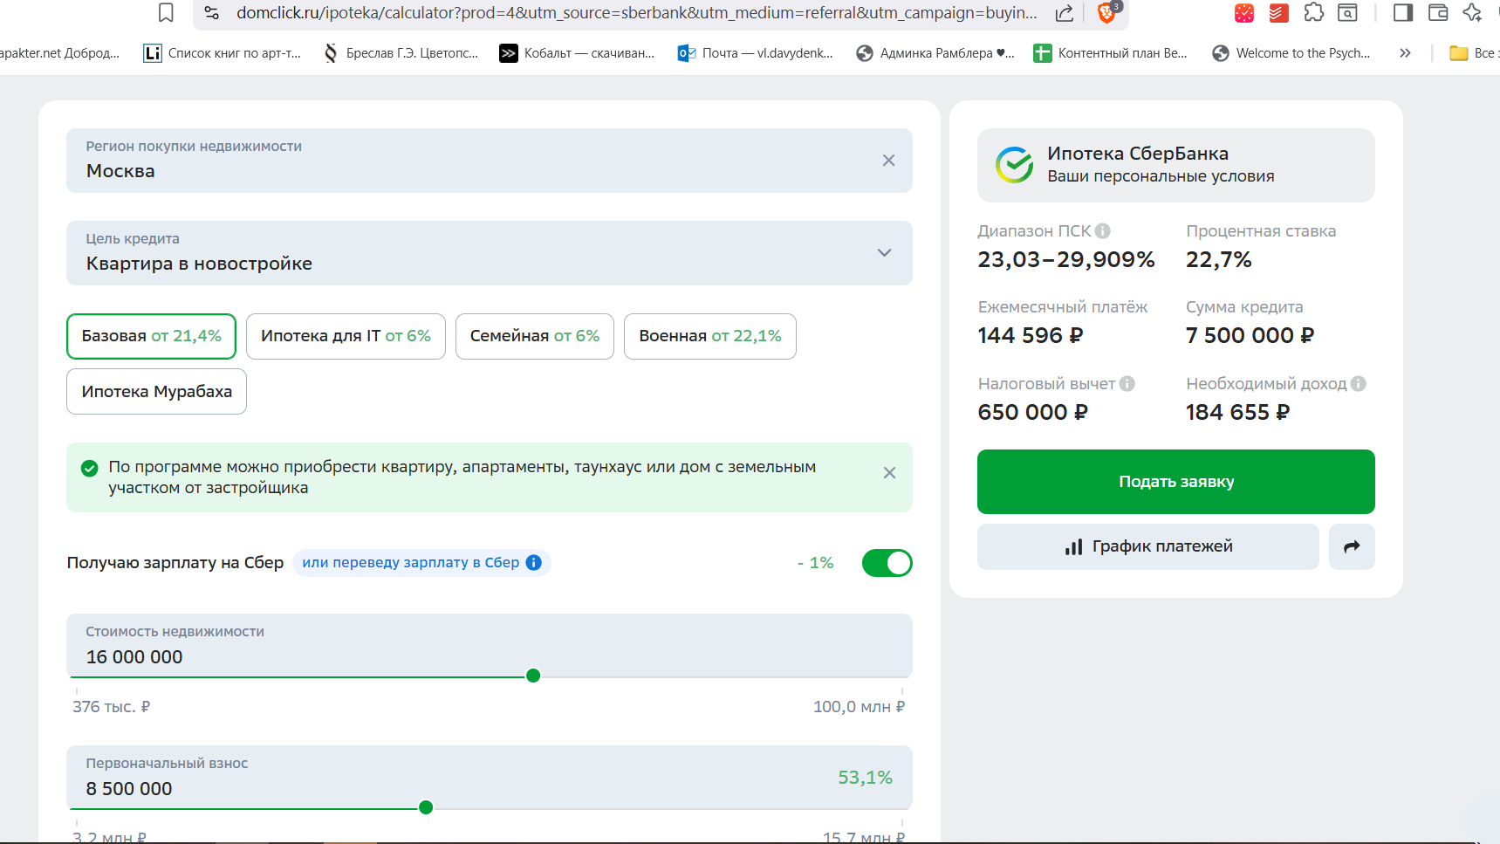The height and width of the screenshot is (844, 1500).
Task: Click the 'Первоначальный взнос' input field
Action: tap(490, 777)
